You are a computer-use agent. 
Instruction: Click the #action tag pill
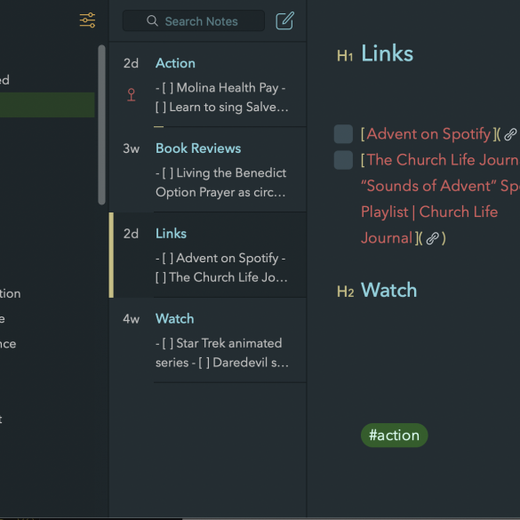(395, 435)
